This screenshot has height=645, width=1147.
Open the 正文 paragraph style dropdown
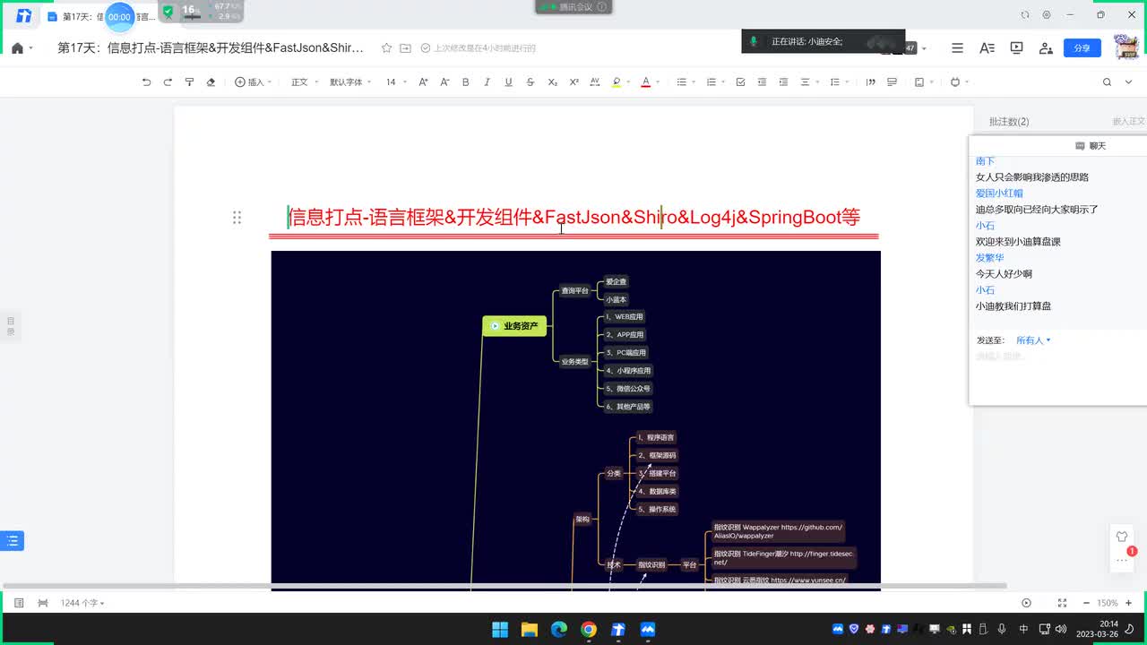304,82
